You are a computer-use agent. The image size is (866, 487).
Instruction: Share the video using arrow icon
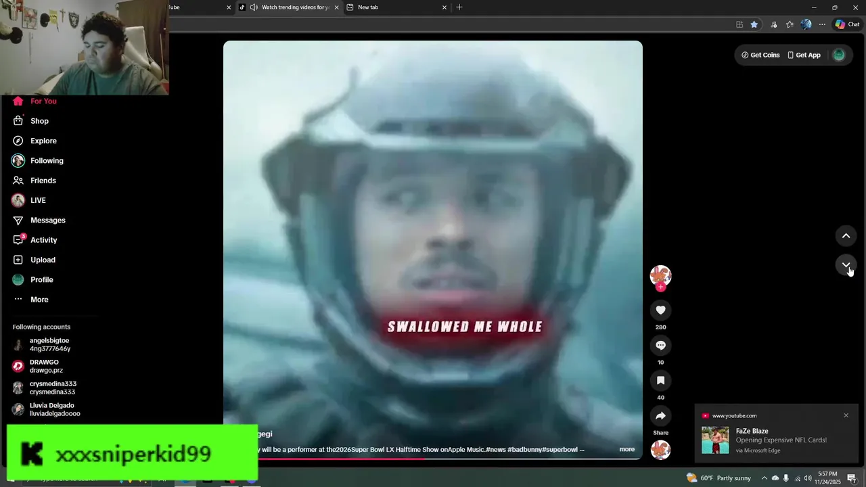660,416
